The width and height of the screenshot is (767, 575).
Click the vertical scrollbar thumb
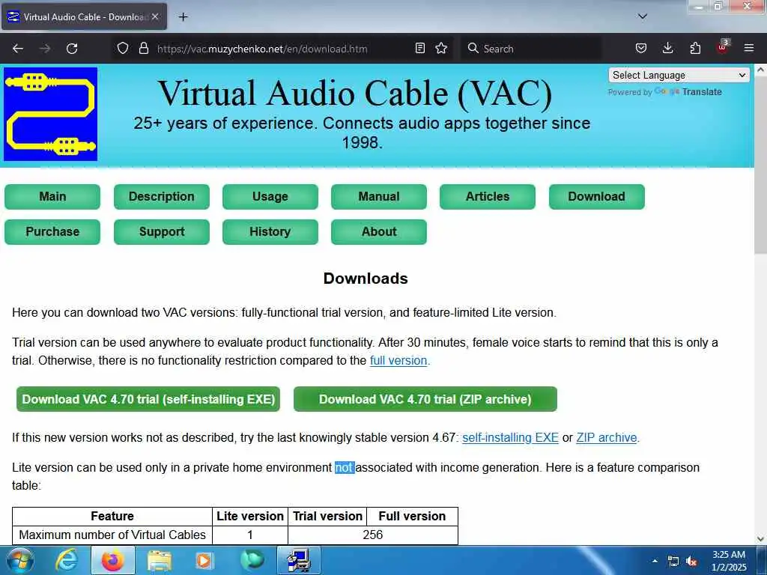tap(760, 164)
